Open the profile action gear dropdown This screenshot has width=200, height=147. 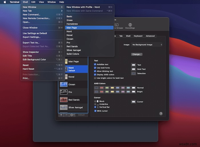(x=72, y=115)
